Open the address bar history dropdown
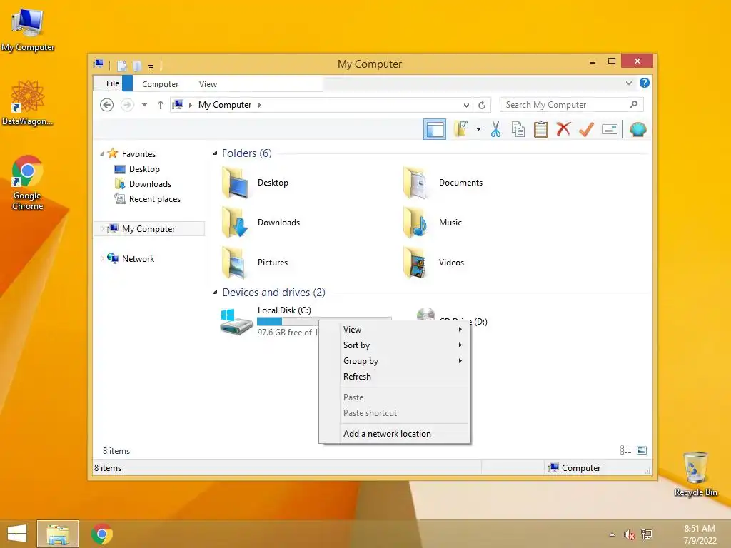The height and width of the screenshot is (548, 731). click(x=465, y=105)
